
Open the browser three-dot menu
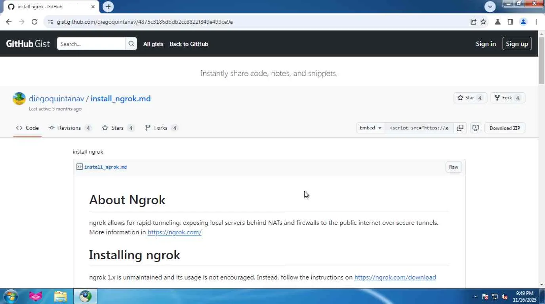click(x=536, y=22)
